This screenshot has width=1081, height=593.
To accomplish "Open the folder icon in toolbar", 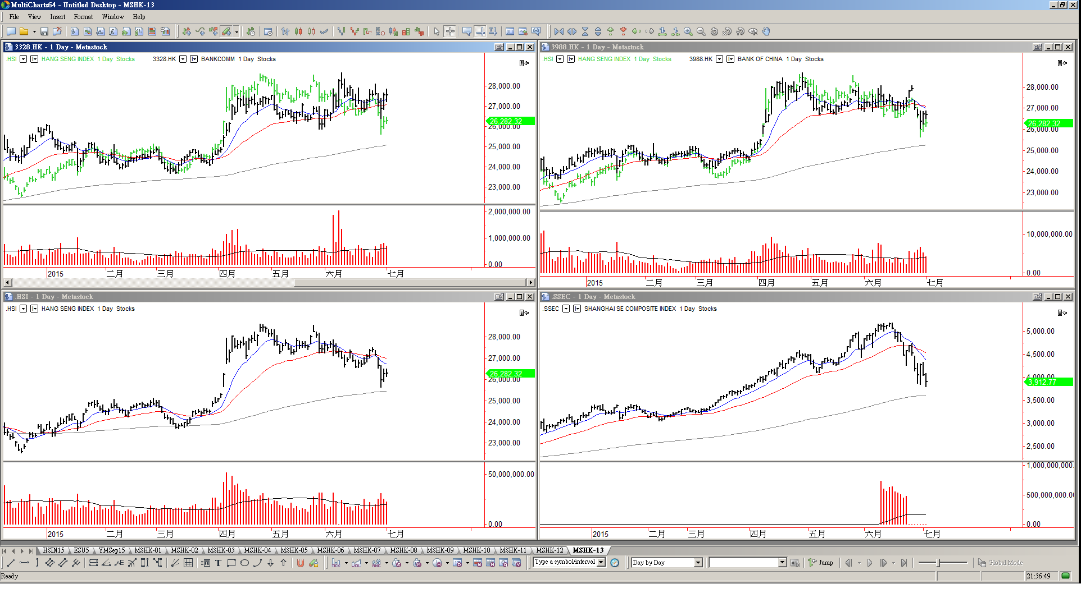I will point(24,31).
